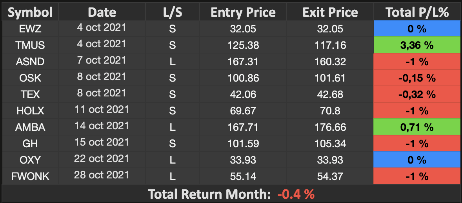Select the OXY blue 0 % cell

click(417, 160)
